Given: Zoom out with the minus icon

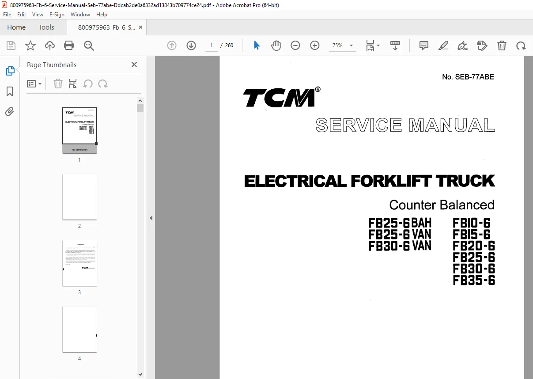Looking at the screenshot, I should tap(295, 45).
